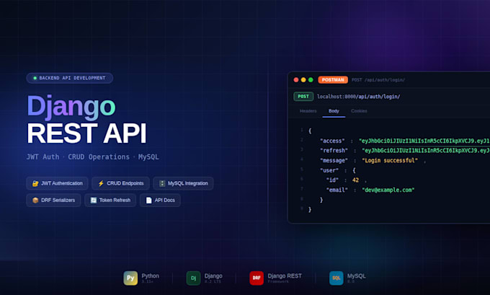Open the Cookies tab
The width and height of the screenshot is (490, 295).
pos(359,111)
